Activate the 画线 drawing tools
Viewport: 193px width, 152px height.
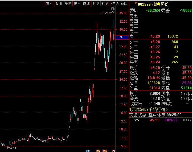[87, 3]
